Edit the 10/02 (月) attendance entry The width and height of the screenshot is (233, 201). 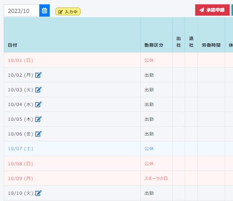click(38, 75)
